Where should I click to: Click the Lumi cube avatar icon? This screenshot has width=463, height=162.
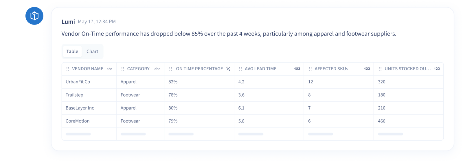point(34,16)
